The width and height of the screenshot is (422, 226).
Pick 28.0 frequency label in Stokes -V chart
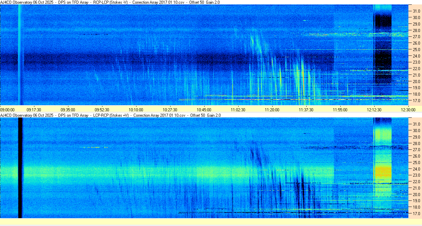coord(417,30)
